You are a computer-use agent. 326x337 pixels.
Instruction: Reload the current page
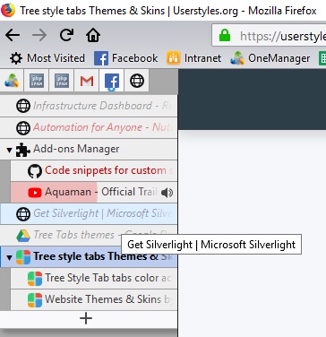click(x=66, y=35)
